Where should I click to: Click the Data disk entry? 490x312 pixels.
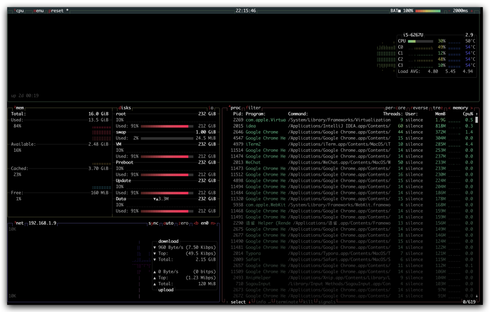coord(121,199)
